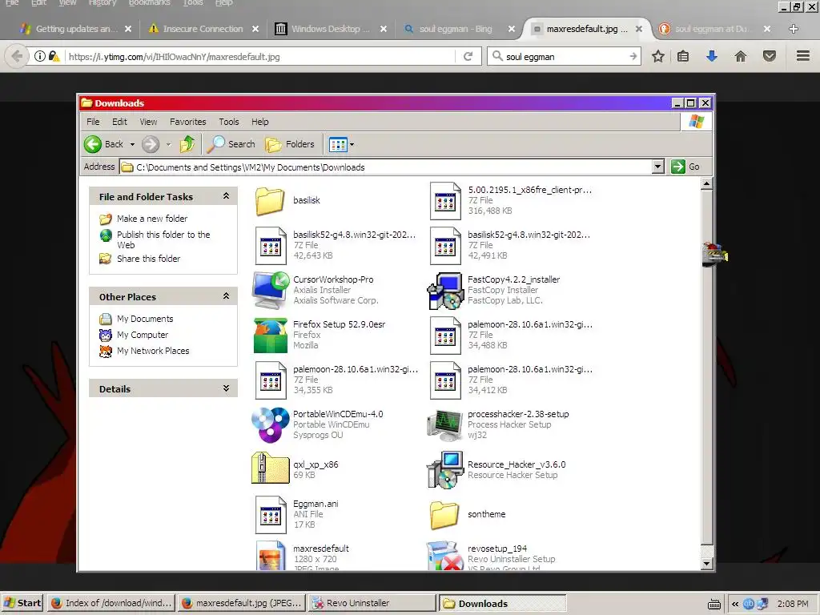Open the Explorer Tools menu
The height and width of the screenshot is (615, 820).
[228, 122]
